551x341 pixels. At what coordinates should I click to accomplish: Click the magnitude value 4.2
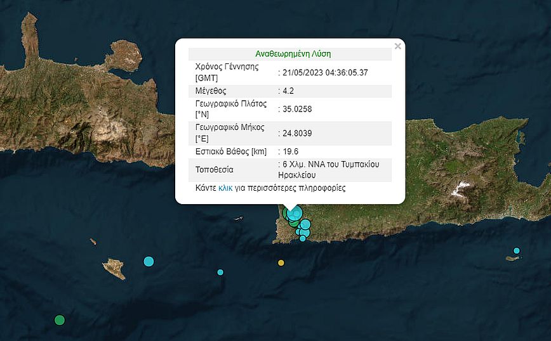click(x=290, y=91)
